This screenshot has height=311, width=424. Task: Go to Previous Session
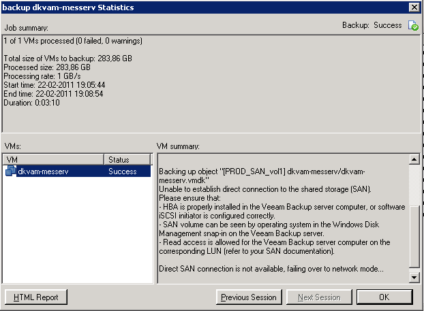[x=249, y=297]
